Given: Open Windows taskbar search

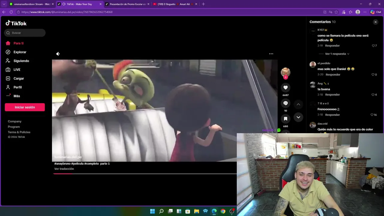Looking at the screenshot, I should (x=161, y=211).
